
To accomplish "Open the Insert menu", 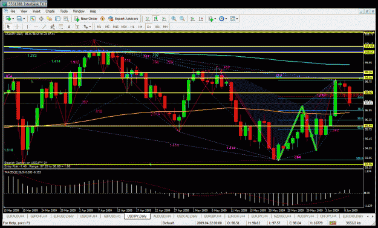I will pyautogui.click(x=36, y=11).
